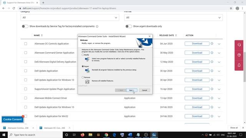Image resolution: width=246 pixels, height=138 pixels.
Task: Open info icon for Alienware Command Center Application
Action: click(x=212, y=53)
